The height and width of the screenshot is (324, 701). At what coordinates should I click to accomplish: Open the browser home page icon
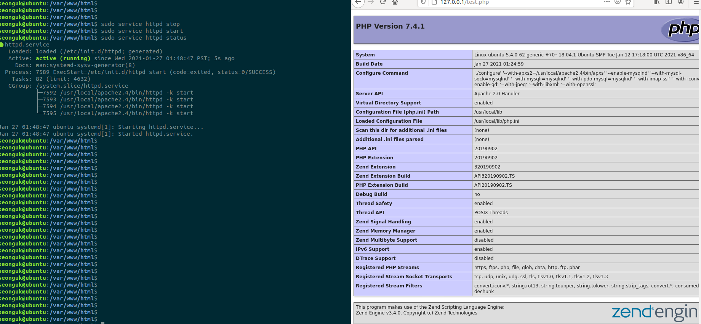395,2
